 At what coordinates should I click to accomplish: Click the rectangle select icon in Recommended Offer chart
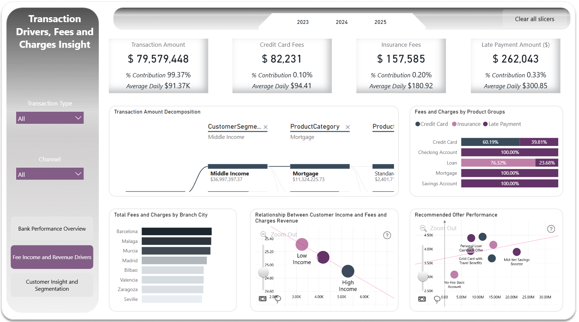tap(422, 299)
